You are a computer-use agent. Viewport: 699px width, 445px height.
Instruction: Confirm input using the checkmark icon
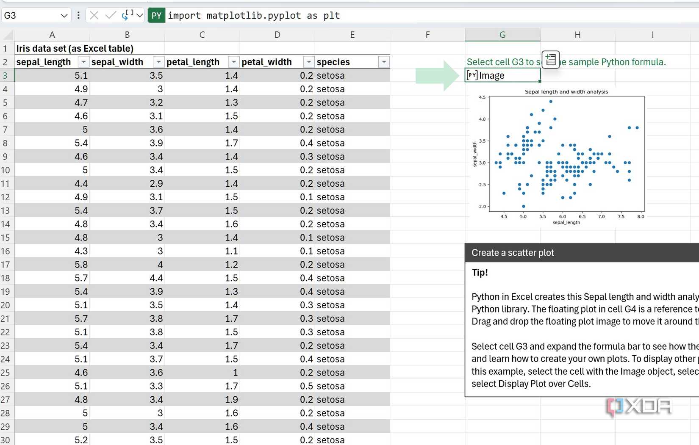pyautogui.click(x=111, y=15)
